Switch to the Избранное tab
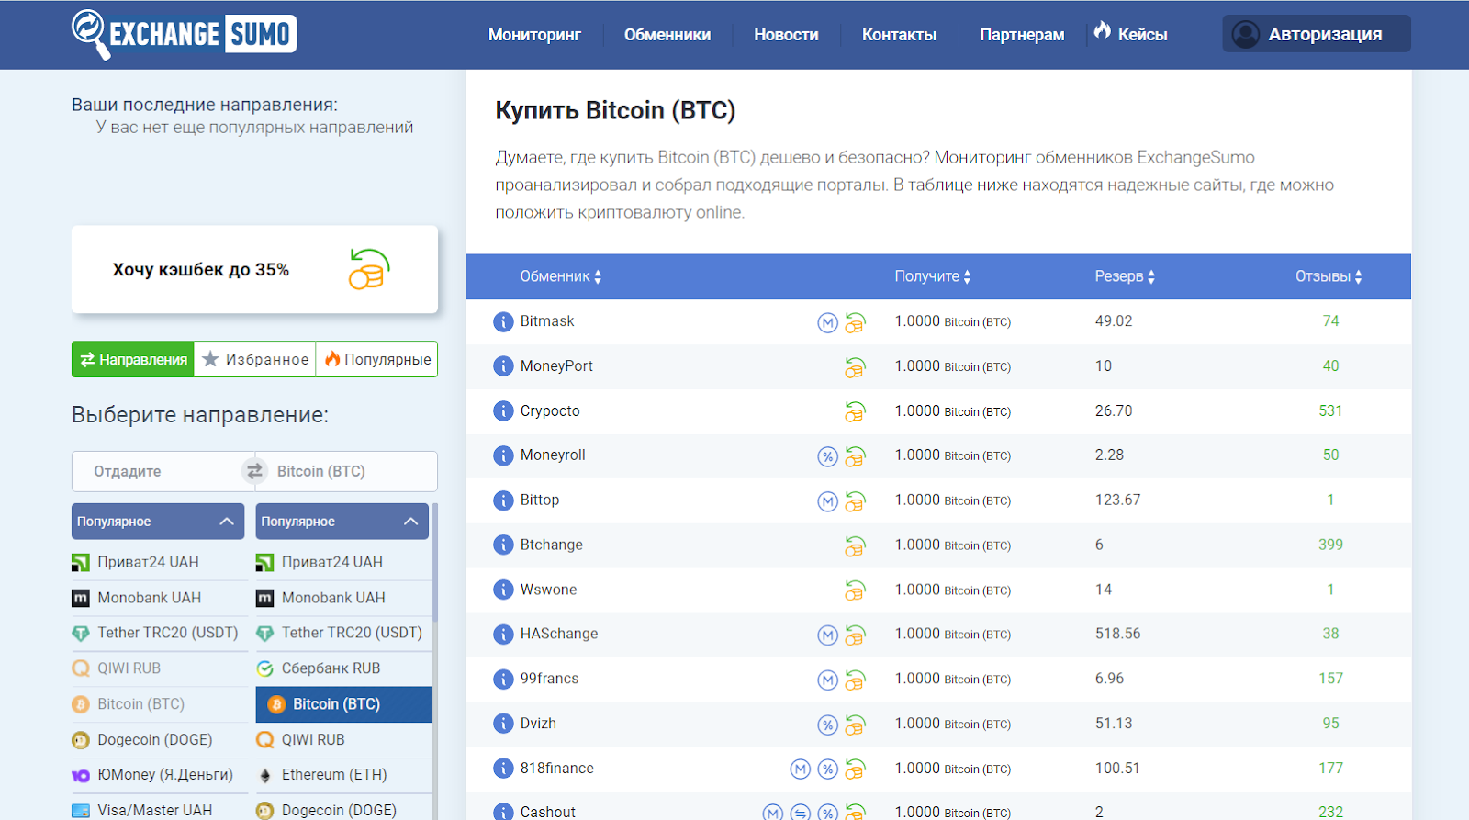This screenshot has width=1469, height=820. pyautogui.click(x=255, y=359)
